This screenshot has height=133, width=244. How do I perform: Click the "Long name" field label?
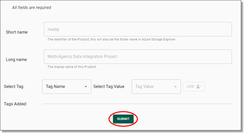tap(16, 60)
